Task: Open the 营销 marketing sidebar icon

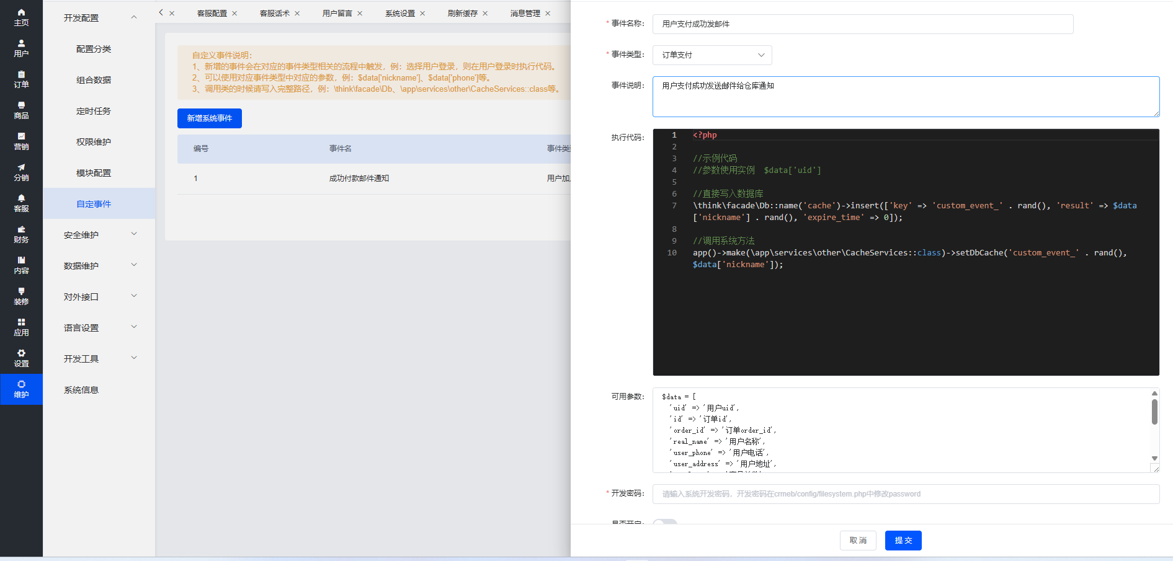Action: (x=21, y=141)
